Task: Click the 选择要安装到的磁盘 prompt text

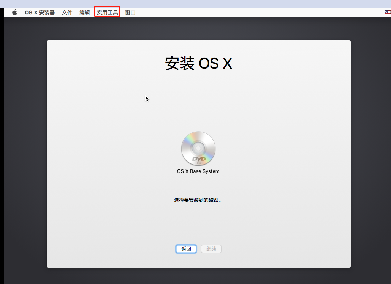Action: tap(198, 199)
